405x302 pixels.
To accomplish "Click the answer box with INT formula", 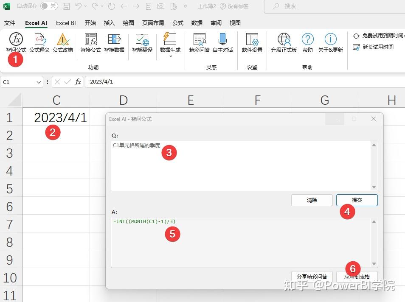I will click(x=245, y=242).
